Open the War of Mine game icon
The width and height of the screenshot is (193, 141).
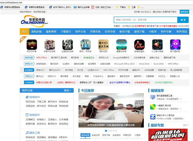(68, 44)
